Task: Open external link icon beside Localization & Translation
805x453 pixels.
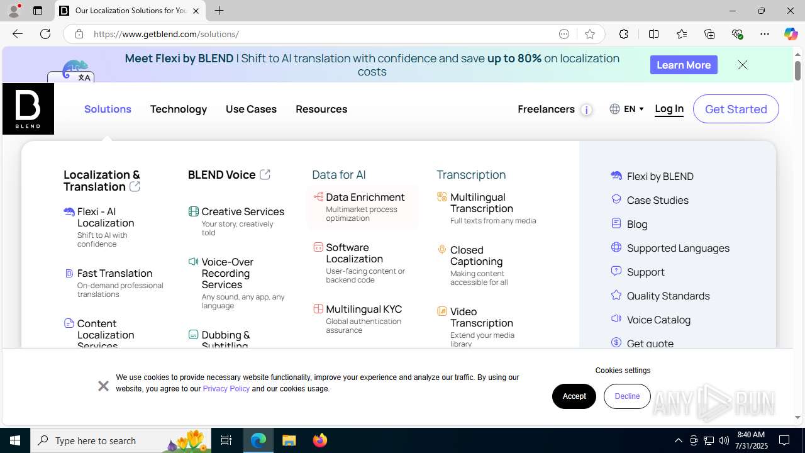Action: pyautogui.click(x=135, y=186)
